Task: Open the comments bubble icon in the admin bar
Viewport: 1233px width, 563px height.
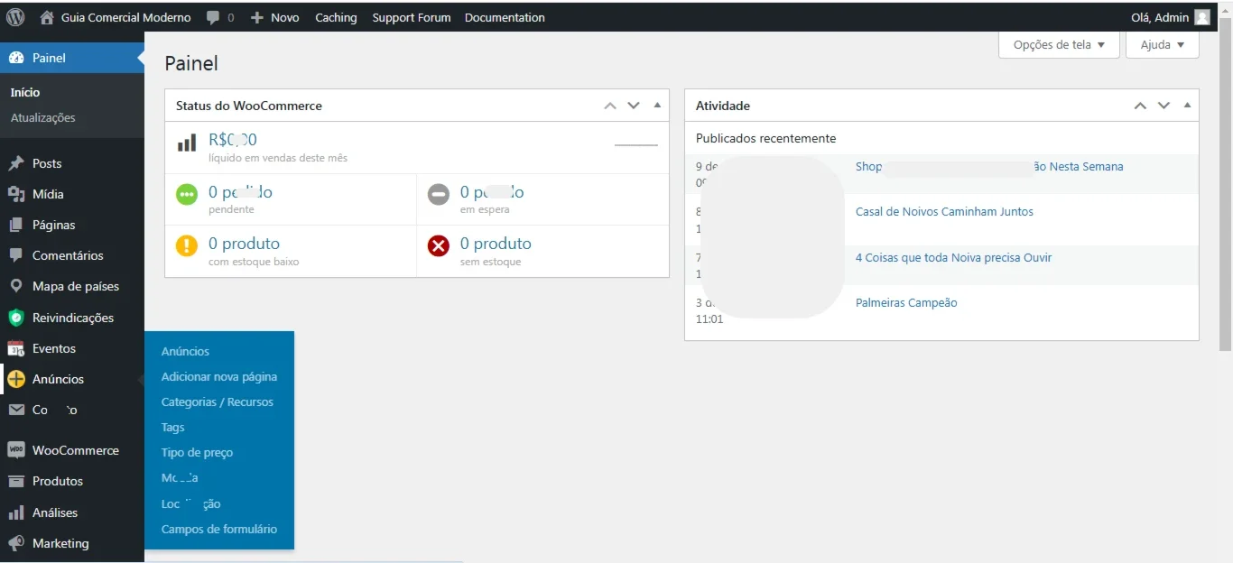Action: [213, 17]
